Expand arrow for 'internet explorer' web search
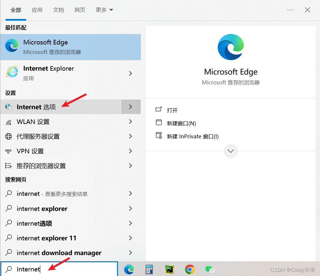Screen dimensions: 320x276 pos(131,208)
